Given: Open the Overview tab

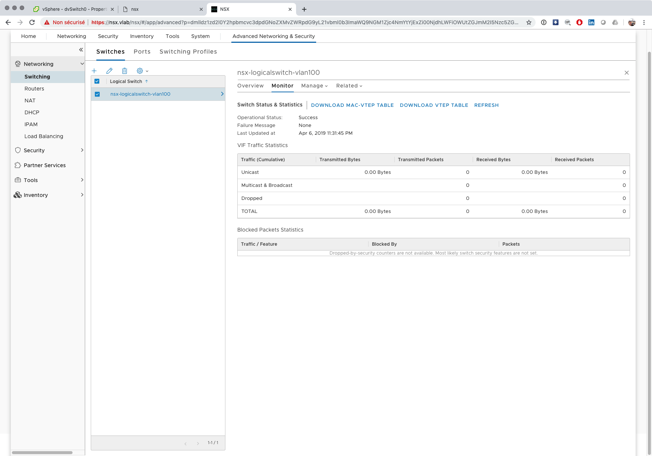Looking at the screenshot, I should point(250,86).
